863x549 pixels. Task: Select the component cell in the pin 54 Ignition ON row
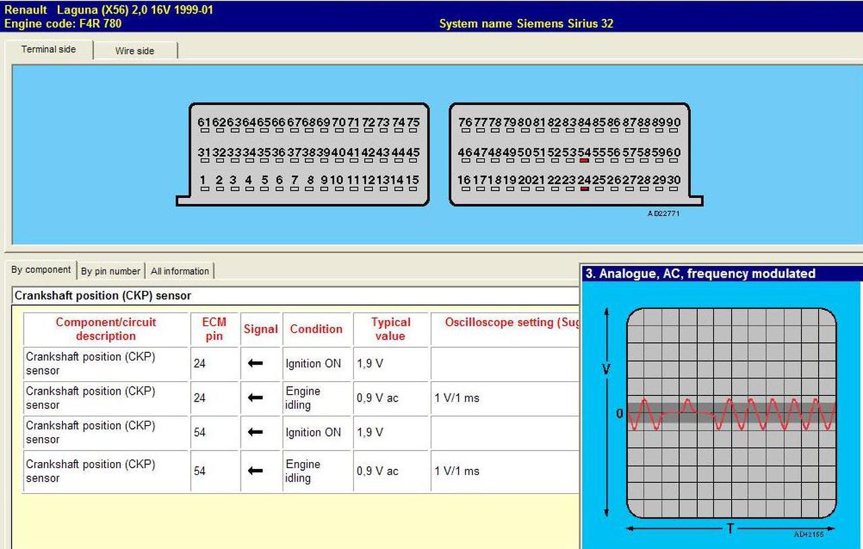(x=106, y=432)
